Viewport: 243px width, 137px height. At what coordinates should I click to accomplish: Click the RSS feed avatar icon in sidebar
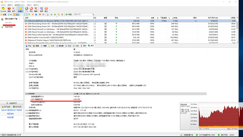click(2, 19)
